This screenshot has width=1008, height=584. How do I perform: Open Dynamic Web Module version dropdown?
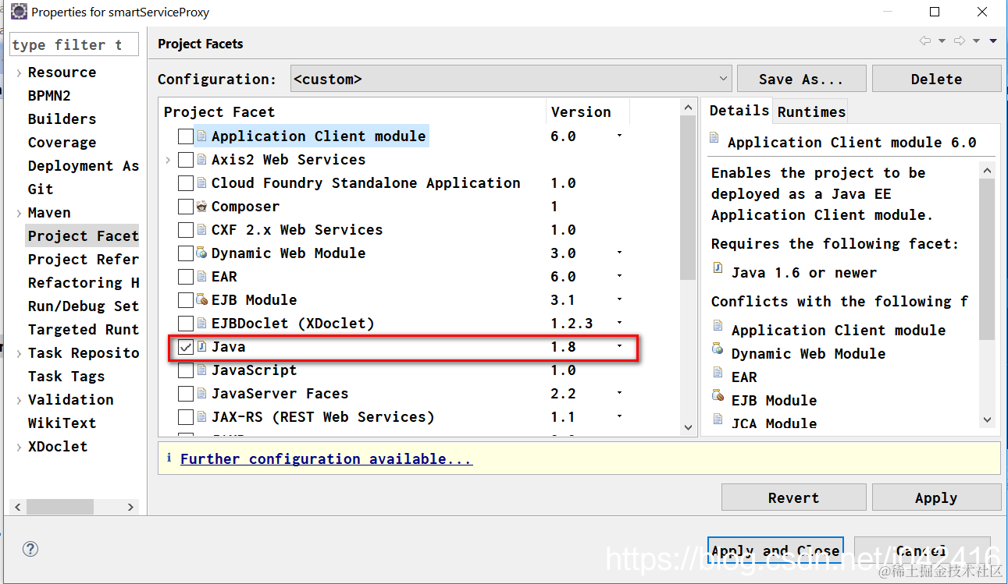pyautogui.click(x=620, y=253)
